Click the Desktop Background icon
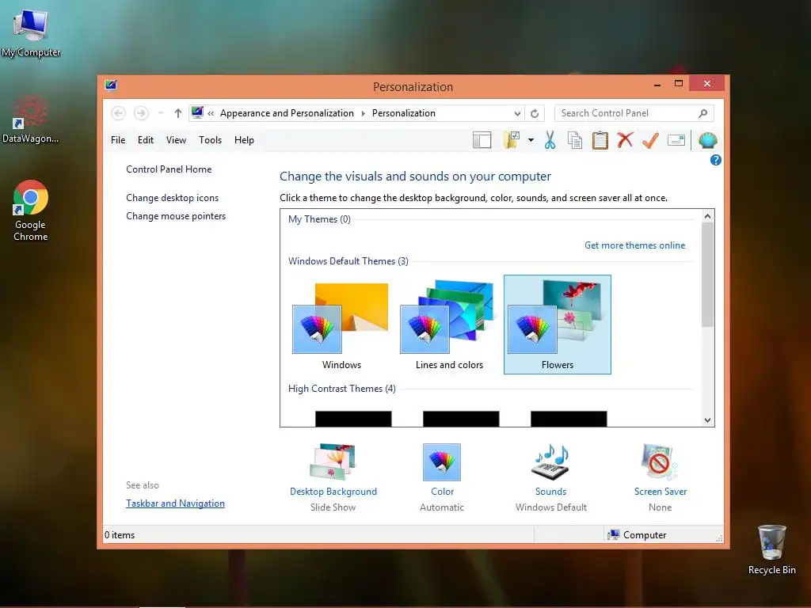The height and width of the screenshot is (608, 811). click(x=333, y=462)
